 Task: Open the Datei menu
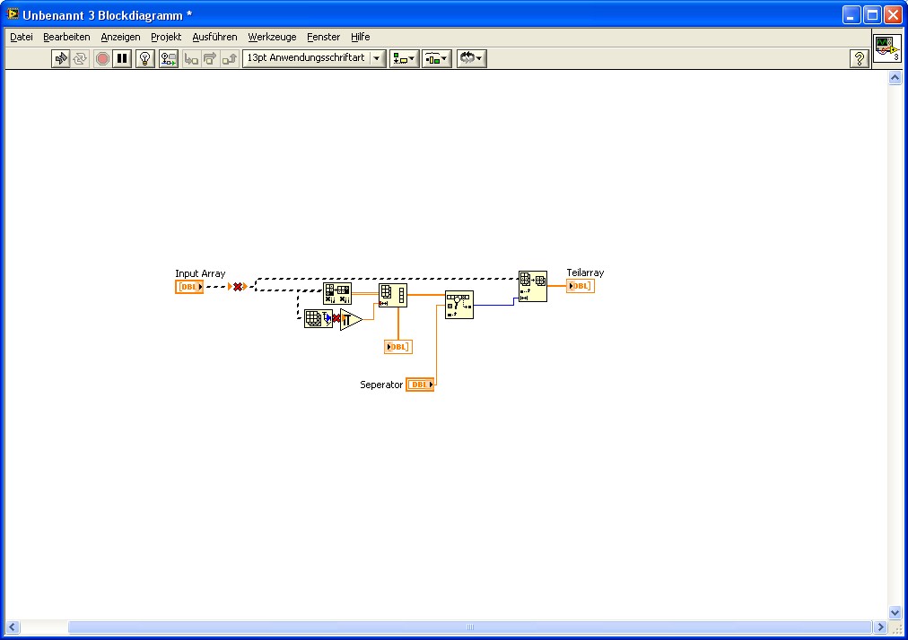coord(22,37)
